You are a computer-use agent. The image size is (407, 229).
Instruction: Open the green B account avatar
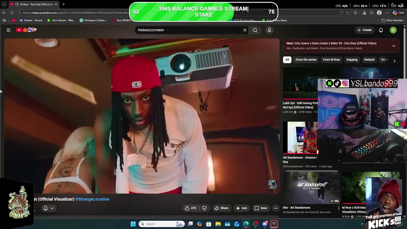click(393, 30)
